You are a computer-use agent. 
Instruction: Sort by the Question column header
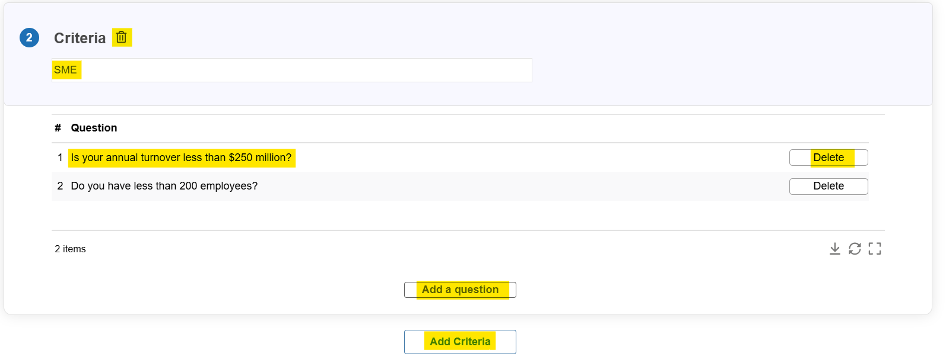point(94,128)
